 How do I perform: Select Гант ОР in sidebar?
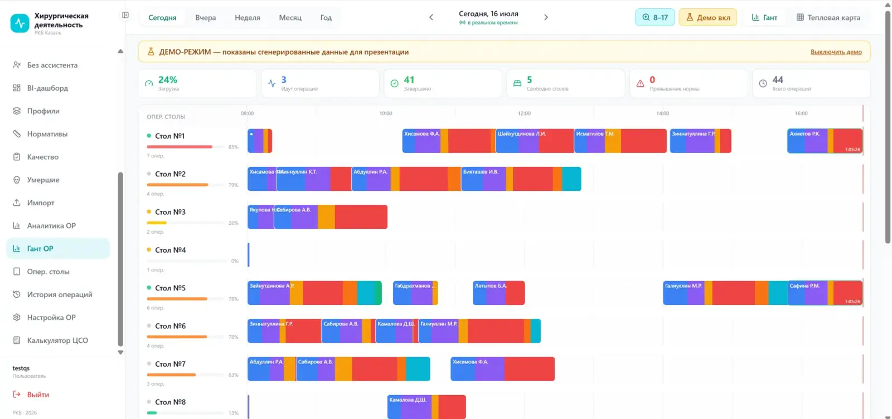pyautogui.click(x=58, y=249)
